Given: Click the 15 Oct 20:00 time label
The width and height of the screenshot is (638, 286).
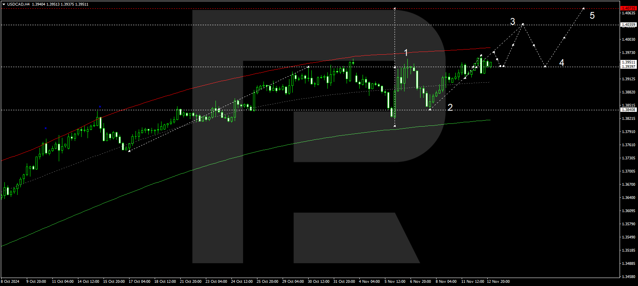Looking at the screenshot, I should 114,282.
